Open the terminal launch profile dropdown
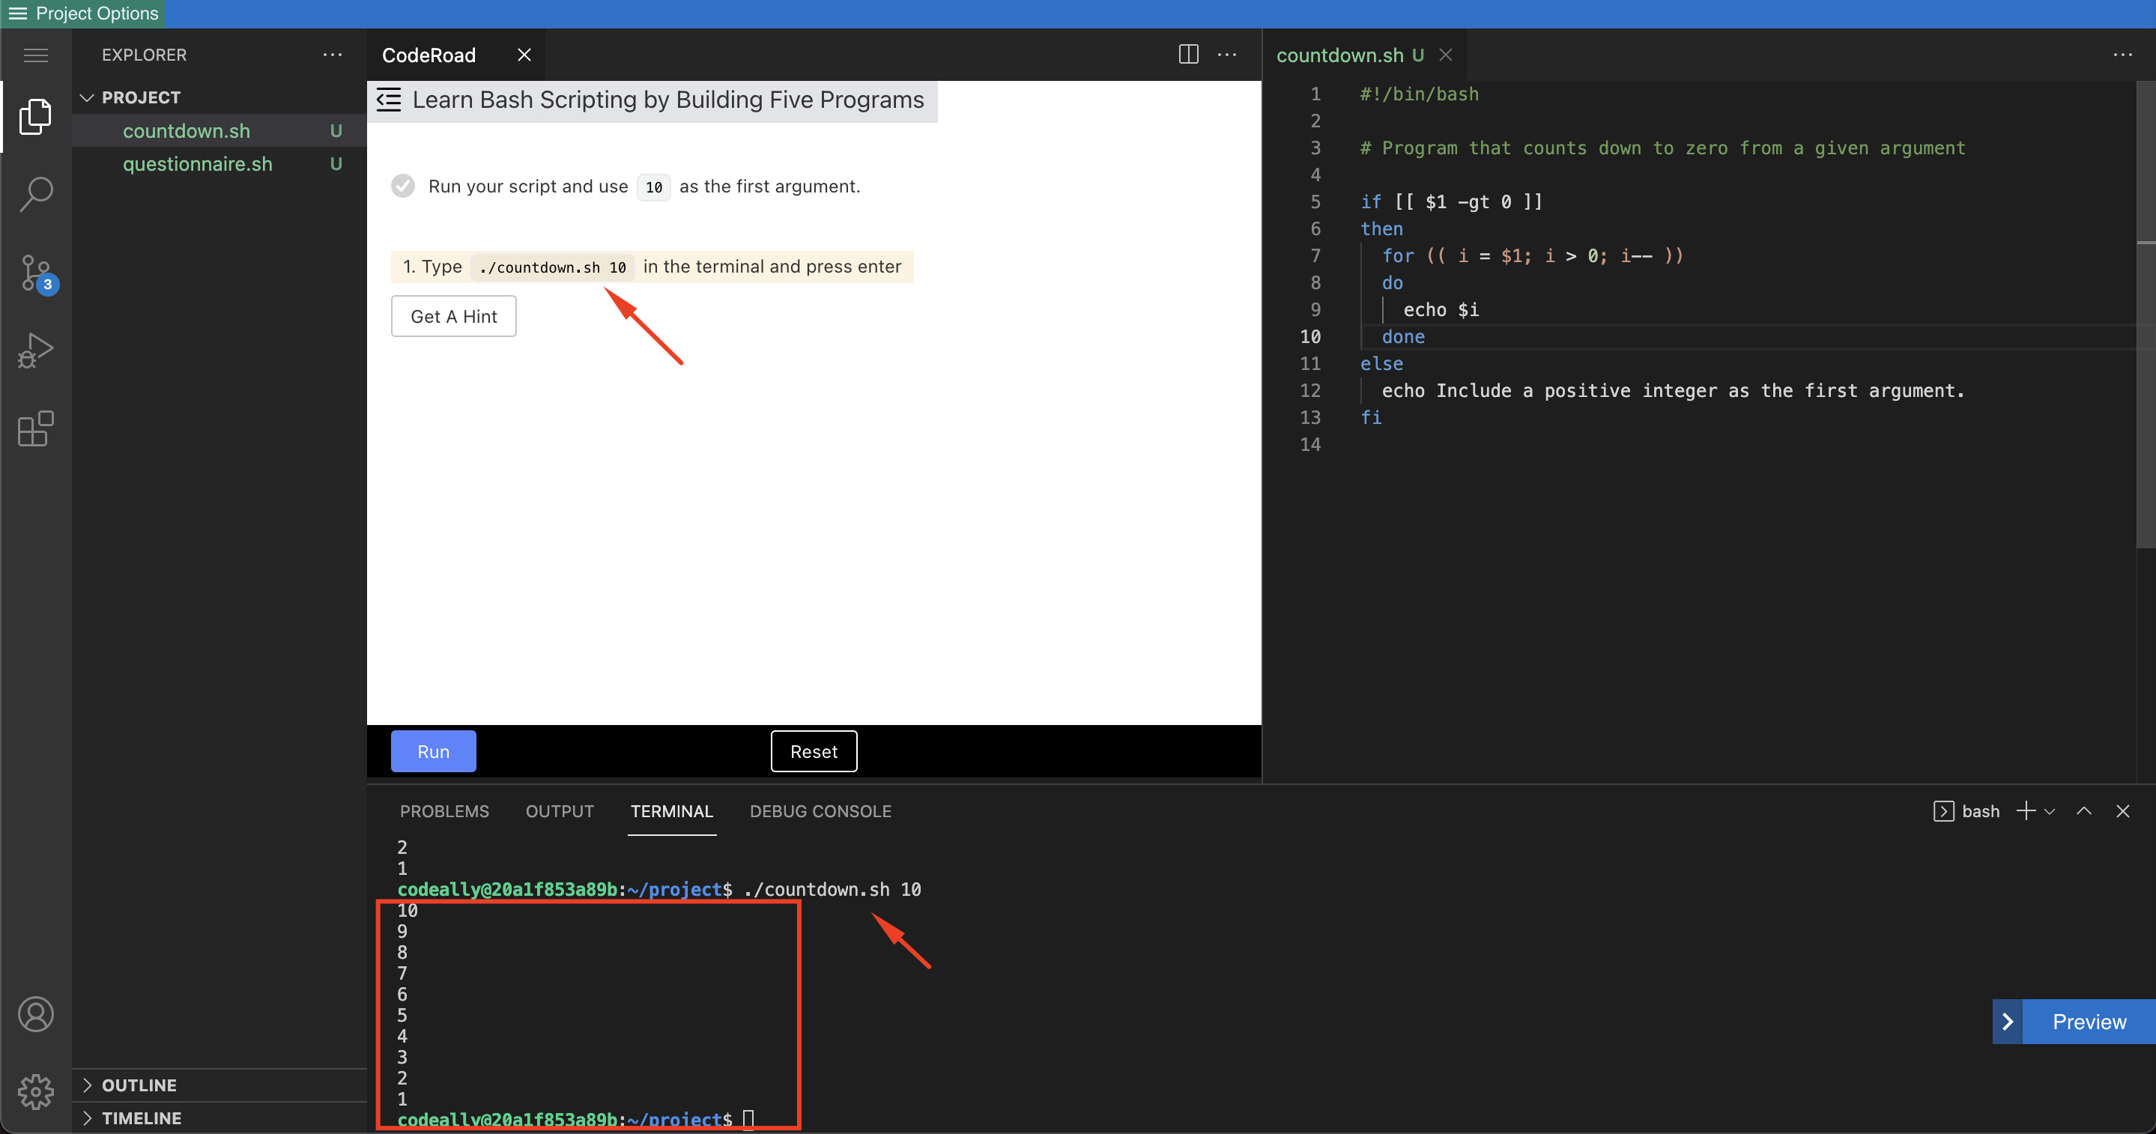This screenshot has width=2156, height=1134. tap(2050, 810)
